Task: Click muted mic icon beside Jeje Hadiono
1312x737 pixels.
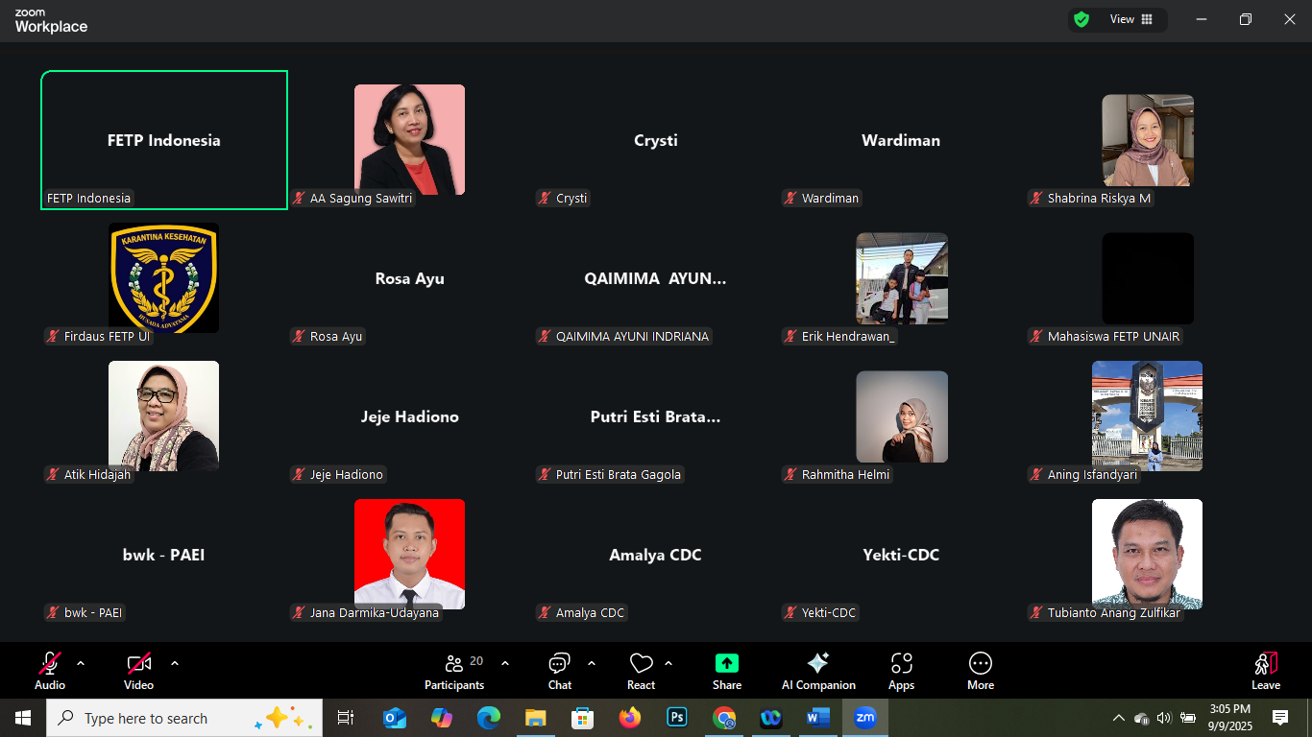Action: (x=300, y=475)
